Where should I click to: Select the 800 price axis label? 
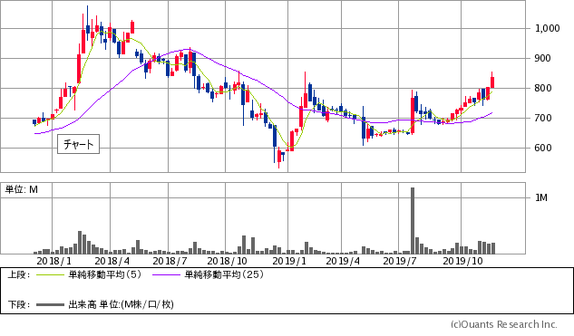pos(542,88)
